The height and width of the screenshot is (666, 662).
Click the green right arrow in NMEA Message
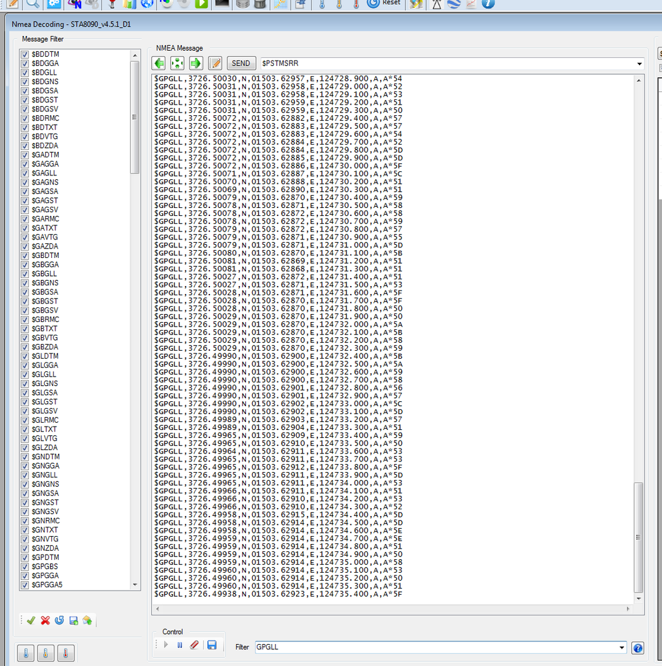pyautogui.click(x=195, y=63)
